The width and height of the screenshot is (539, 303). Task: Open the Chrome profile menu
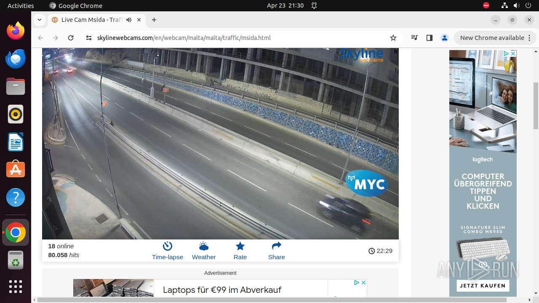[x=445, y=38]
